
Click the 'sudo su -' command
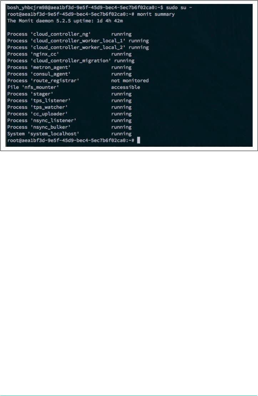pyautogui.click(x=179, y=7)
